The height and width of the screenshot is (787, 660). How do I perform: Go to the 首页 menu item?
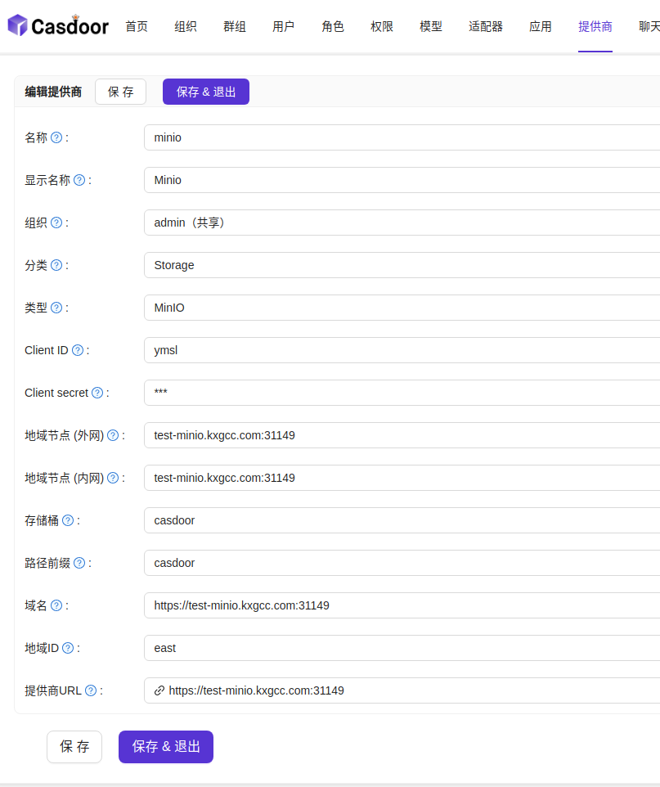[x=136, y=25]
